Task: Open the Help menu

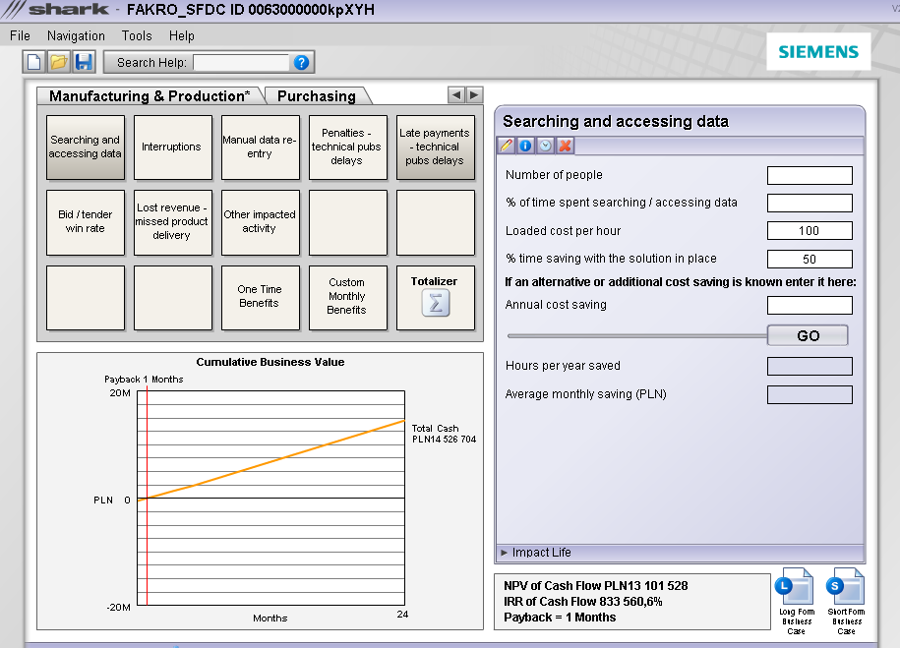Action: coord(181,35)
